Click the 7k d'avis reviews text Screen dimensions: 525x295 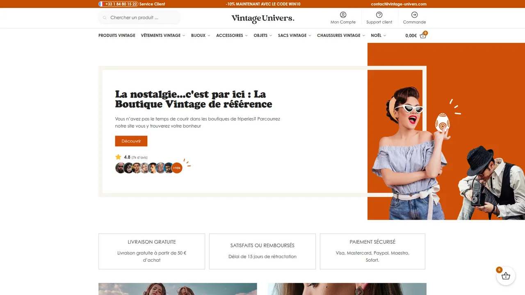coord(139,157)
